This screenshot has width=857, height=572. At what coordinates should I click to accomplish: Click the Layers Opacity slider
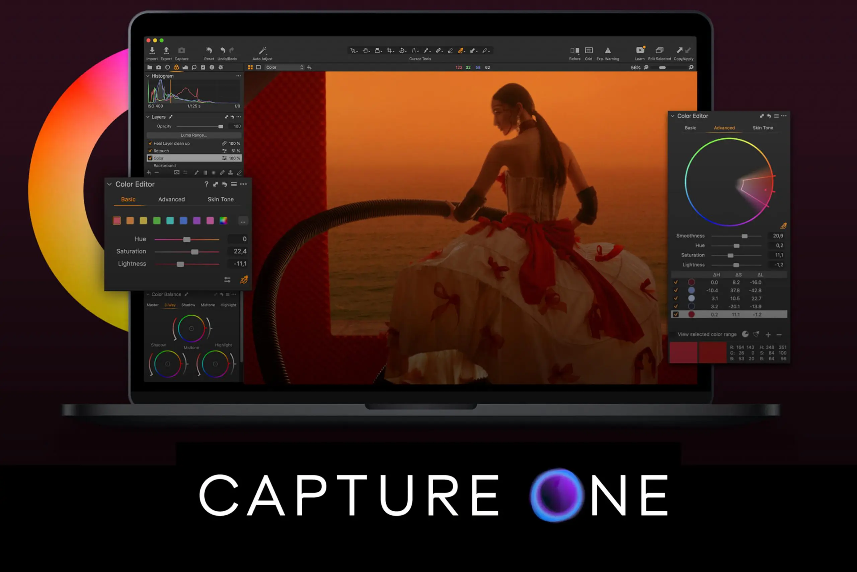coord(200,126)
